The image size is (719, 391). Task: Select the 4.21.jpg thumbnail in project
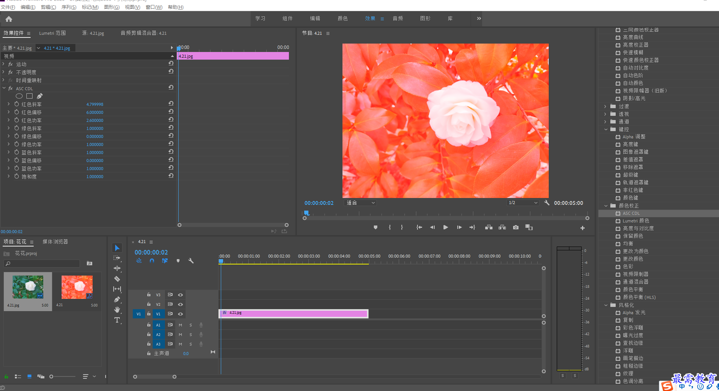click(x=28, y=287)
